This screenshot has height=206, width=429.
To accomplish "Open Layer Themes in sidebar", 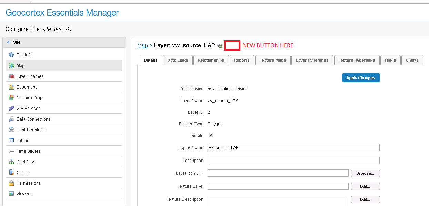I will [64, 76].
